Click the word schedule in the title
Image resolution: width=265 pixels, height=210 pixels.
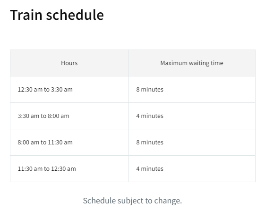coord(75,15)
